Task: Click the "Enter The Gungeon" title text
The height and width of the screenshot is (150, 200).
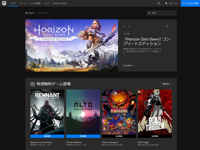Action: click(x=110, y=142)
